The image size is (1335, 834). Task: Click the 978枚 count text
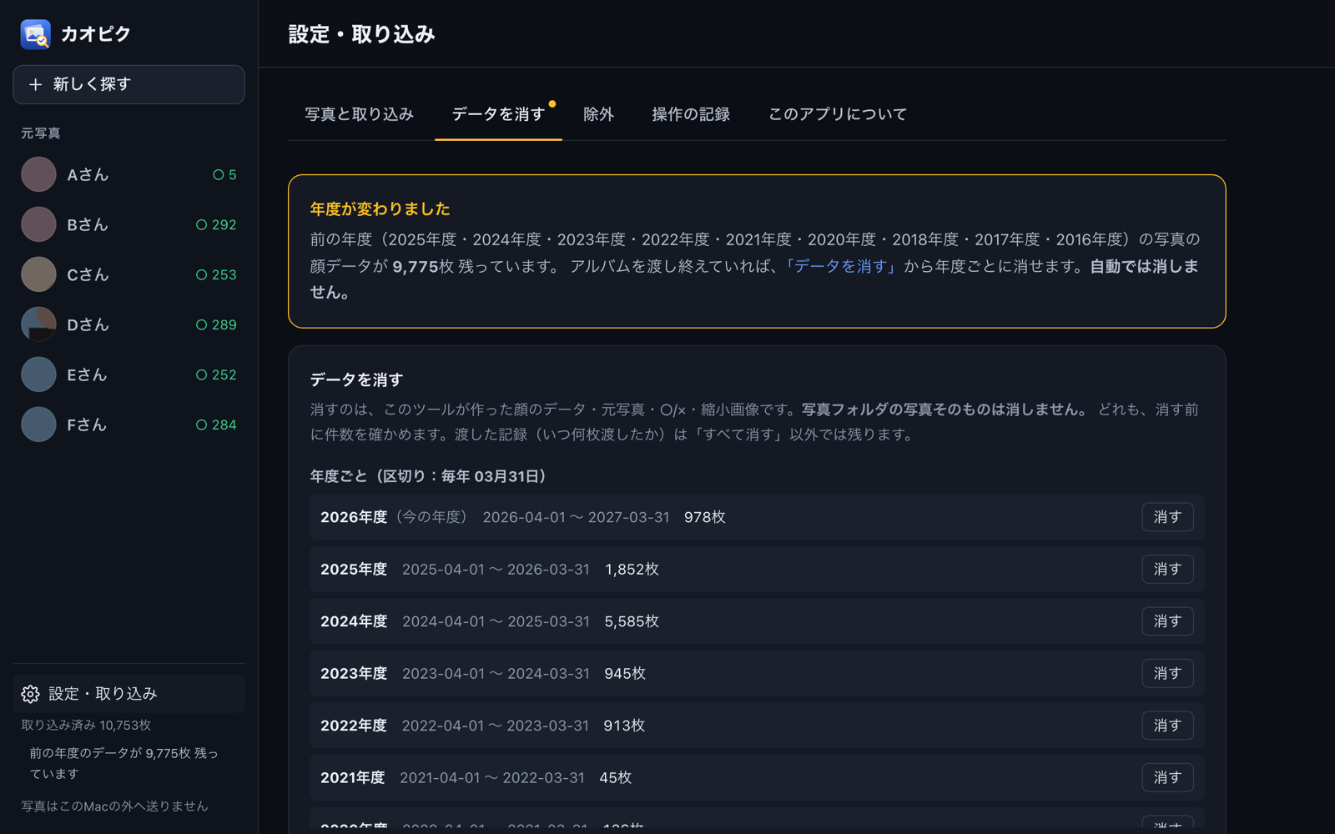(704, 517)
